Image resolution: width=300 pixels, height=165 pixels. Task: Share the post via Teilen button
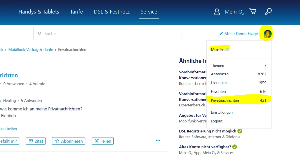click(103, 141)
